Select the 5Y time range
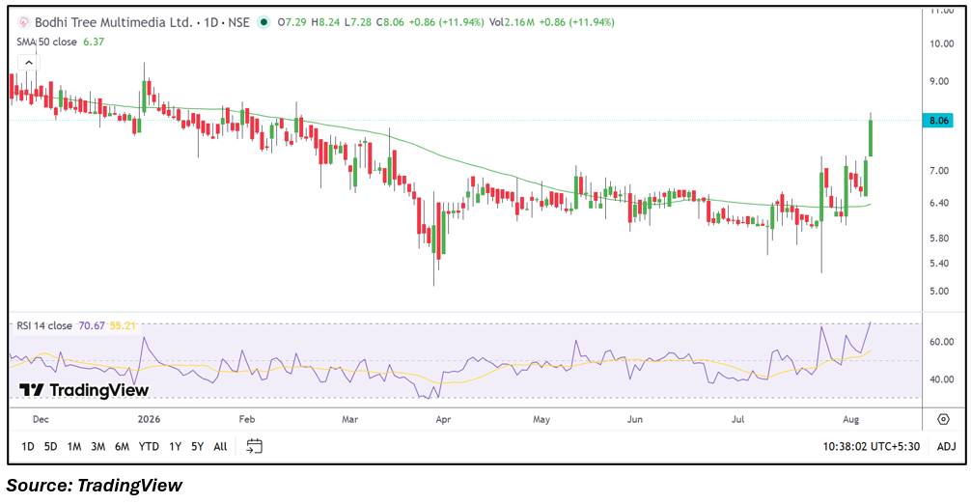 click(x=198, y=446)
